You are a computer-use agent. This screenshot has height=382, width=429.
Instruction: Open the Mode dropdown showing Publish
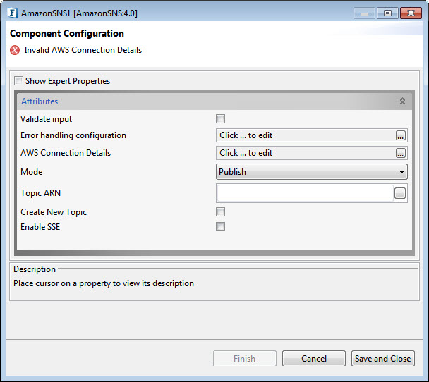point(312,171)
